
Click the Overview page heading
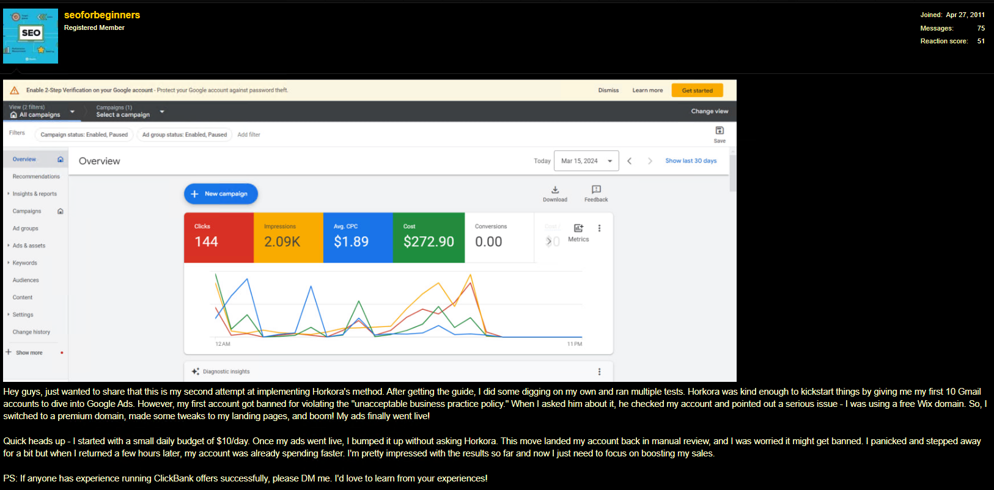pos(100,161)
